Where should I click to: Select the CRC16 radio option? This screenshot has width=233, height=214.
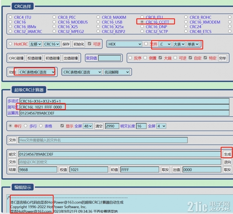(x=10, y=22)
